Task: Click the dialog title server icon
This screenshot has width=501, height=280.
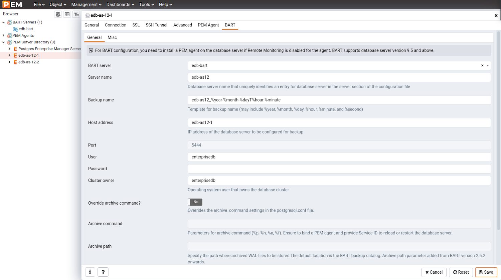Action: 88,15
